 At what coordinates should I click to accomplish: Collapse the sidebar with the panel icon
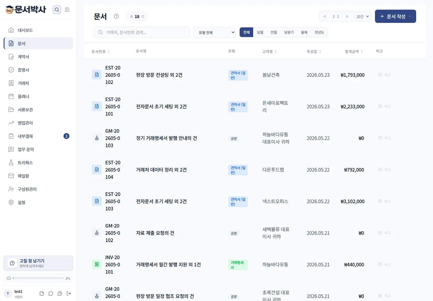coord(67,10)
